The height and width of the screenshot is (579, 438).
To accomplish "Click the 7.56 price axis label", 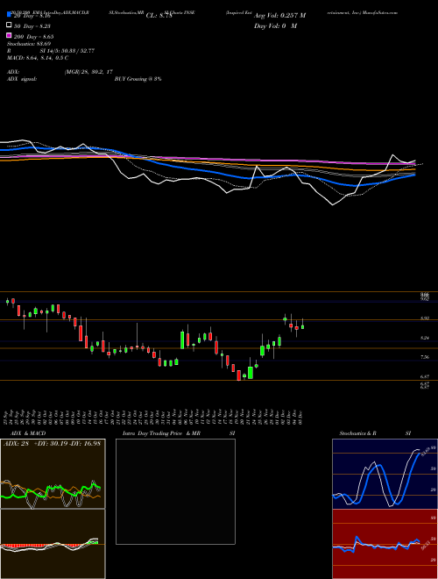I will coord(424,357).
